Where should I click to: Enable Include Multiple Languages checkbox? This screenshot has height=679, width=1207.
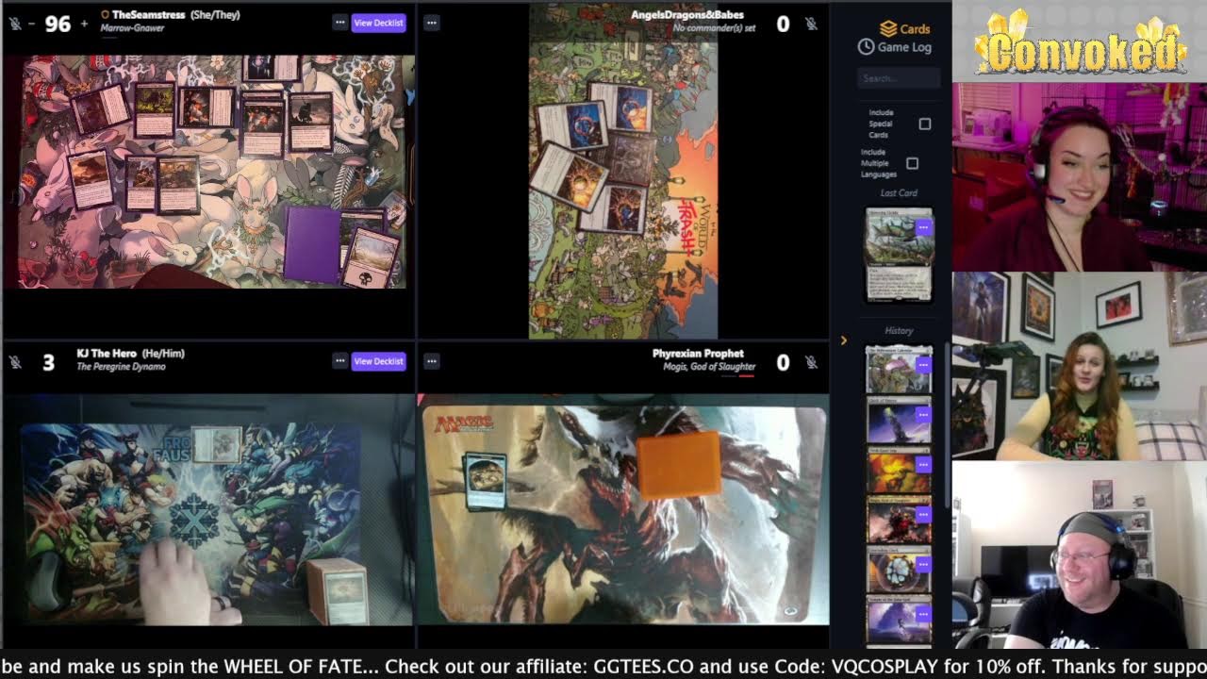(x=912, y=163)
